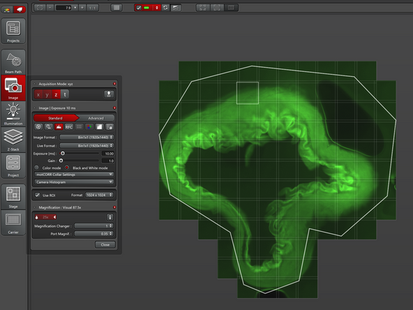The image size is (413, 310).
Task: Reset the view to 1:1 zoom
Action: click(93, 8)
